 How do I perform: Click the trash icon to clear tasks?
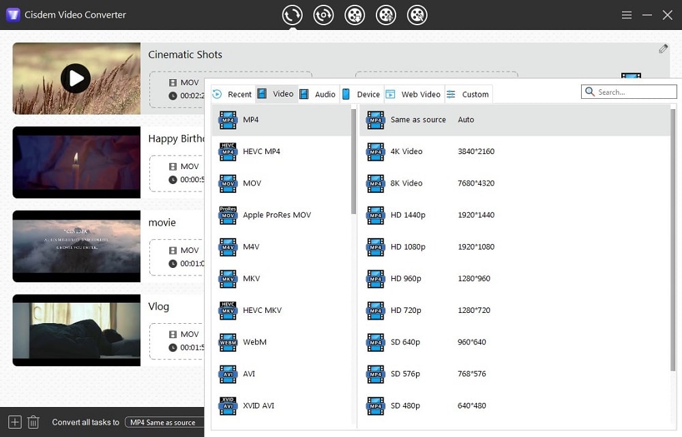[33, 422]
